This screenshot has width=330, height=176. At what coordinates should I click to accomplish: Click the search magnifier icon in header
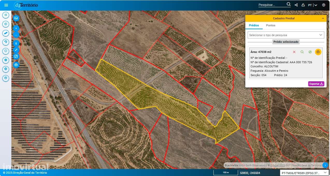click(289, 4)
